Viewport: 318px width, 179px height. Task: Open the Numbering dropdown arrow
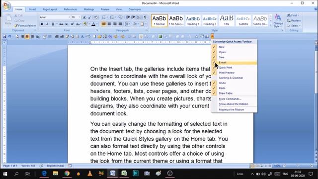click(x=116, y=17)
